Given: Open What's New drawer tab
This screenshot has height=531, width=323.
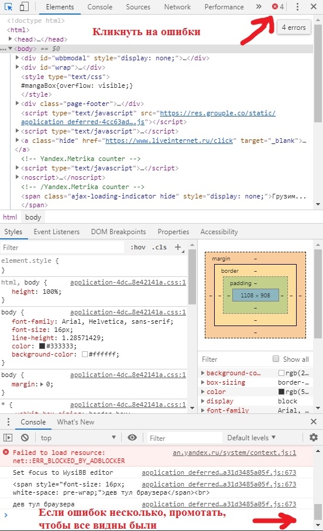Looking at the screenshot, I should pos(75,422).
